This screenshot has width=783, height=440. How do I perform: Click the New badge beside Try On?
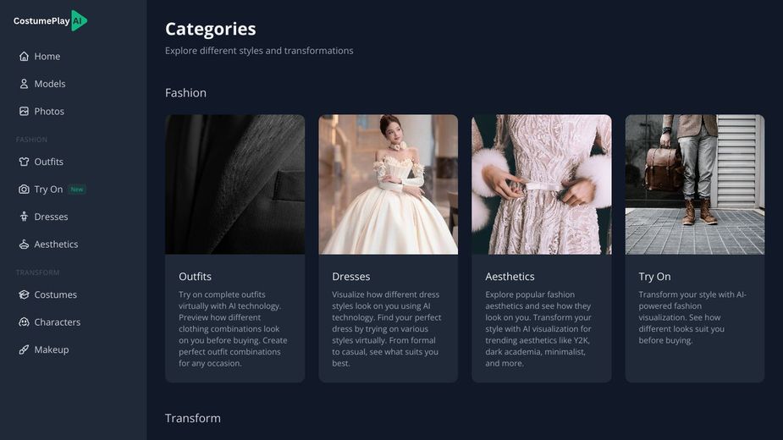coord(77,190)
